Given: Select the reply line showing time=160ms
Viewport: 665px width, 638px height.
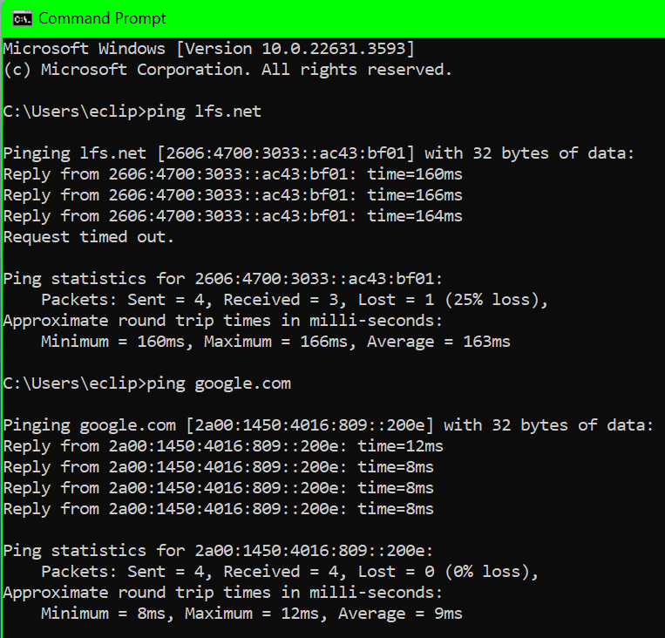Looking at the screenshot, I should click(x=233, y=174).
